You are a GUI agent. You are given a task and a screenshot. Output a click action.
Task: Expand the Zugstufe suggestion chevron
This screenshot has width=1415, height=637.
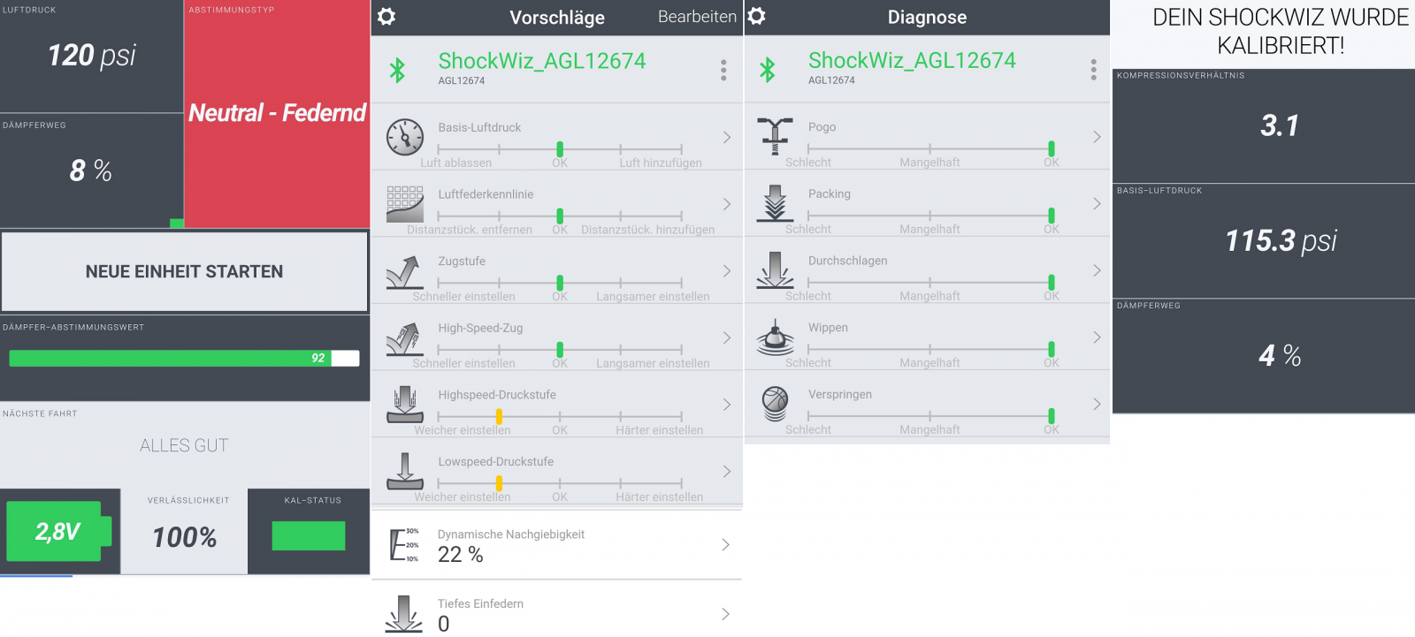[726, 271]
